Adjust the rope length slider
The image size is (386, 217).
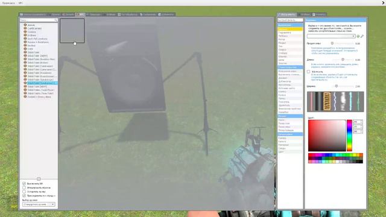pyautogui.click(x=343, y=60)
